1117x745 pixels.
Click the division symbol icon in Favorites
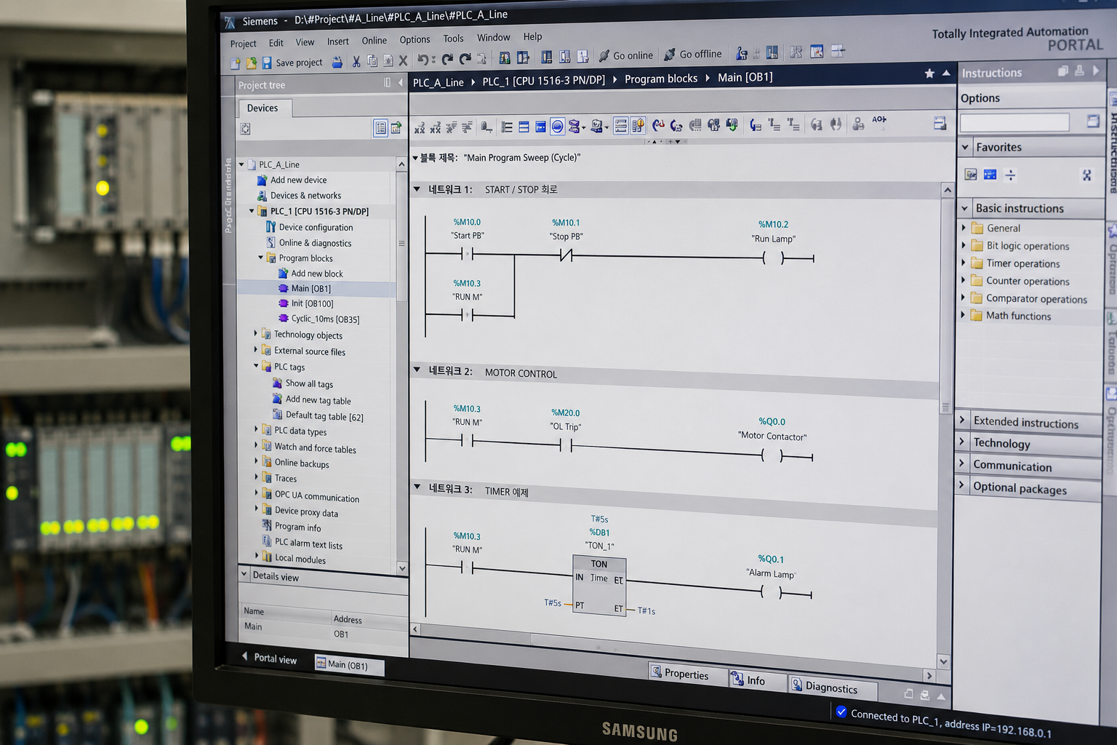click(x=1010, y=175)
